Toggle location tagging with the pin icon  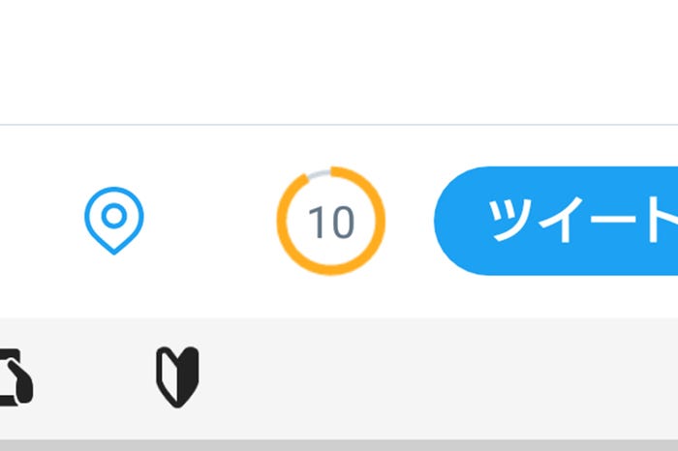tap(114, 220)
